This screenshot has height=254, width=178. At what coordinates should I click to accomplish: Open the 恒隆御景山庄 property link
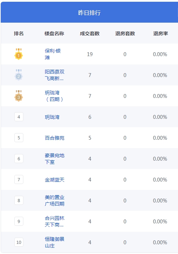point(54,242)
